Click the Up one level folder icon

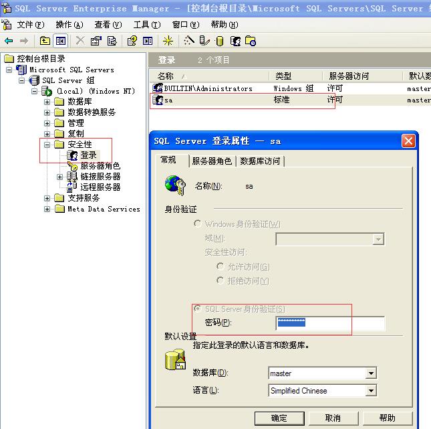(45, 41)
